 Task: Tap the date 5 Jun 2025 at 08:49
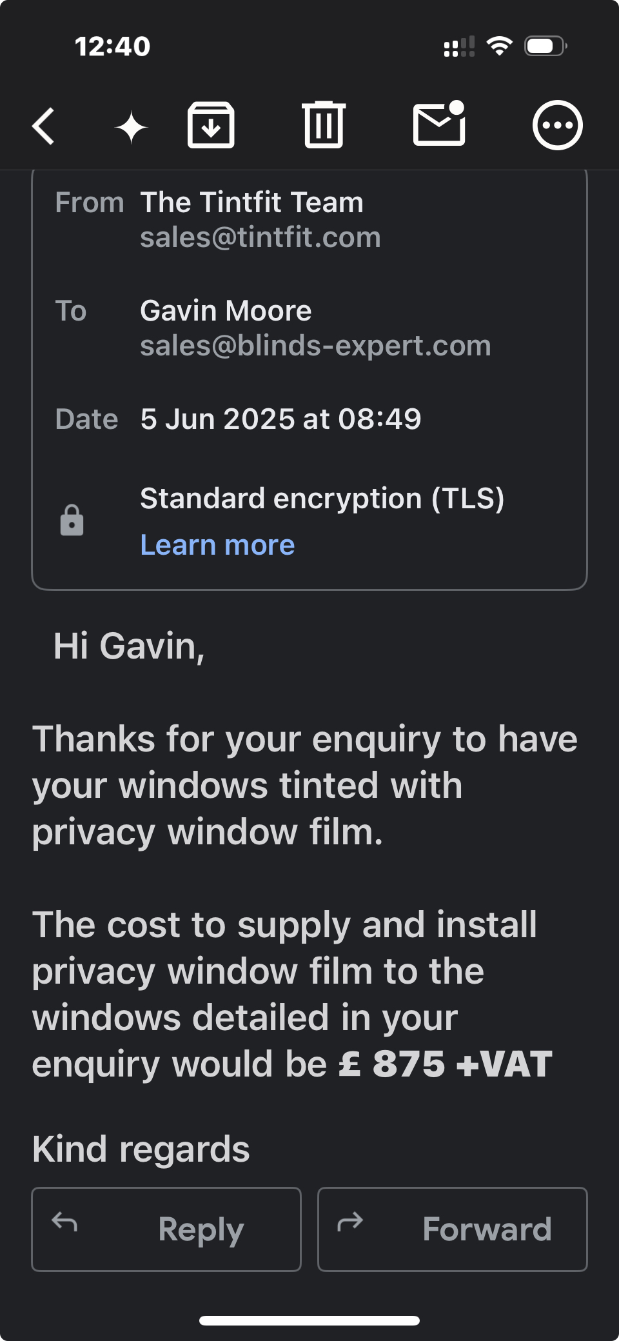click(280, 419)
